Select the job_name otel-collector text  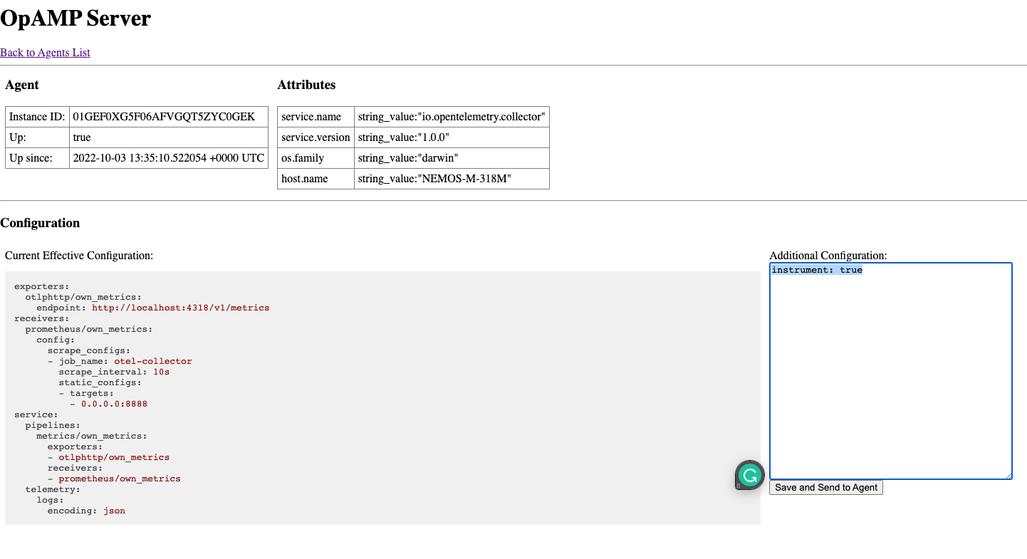click(153, 361)
